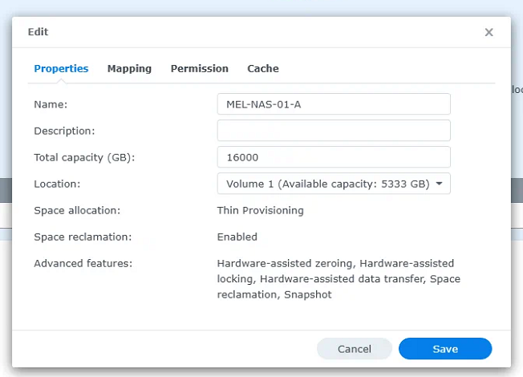523x377 pixels.
Task: Click the Total capacity (GB) label
Action: 83,157
